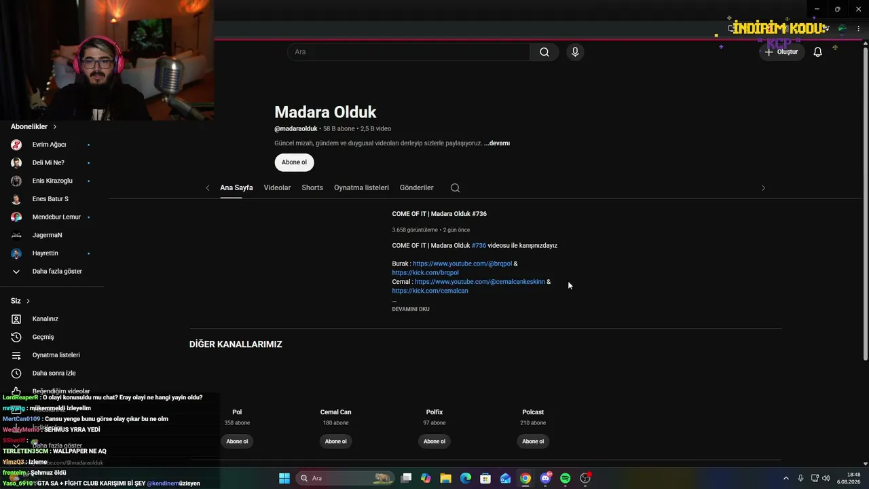869x489 pixels.
Task: Open Spotify from the taskbar
Action: pos(566,478)
